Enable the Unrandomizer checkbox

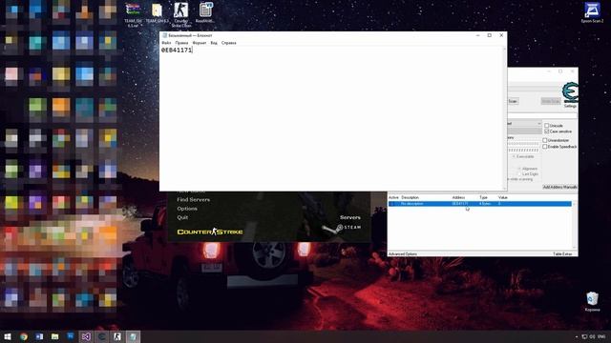point(545,140)
